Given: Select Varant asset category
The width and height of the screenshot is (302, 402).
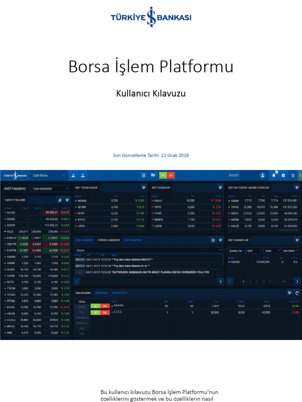Looking at the screenshot, I should point(82,307).
